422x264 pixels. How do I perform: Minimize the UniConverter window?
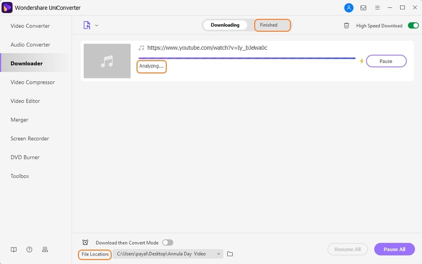tap(390, 8)
